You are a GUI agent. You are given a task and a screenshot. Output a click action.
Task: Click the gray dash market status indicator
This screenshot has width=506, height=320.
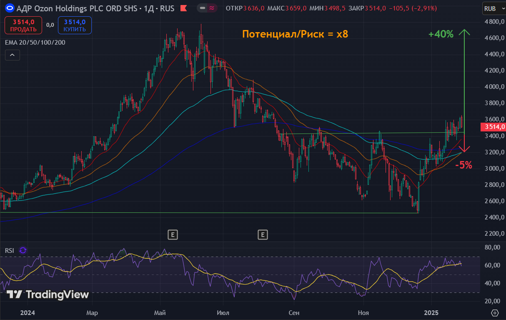click(203, 8)
